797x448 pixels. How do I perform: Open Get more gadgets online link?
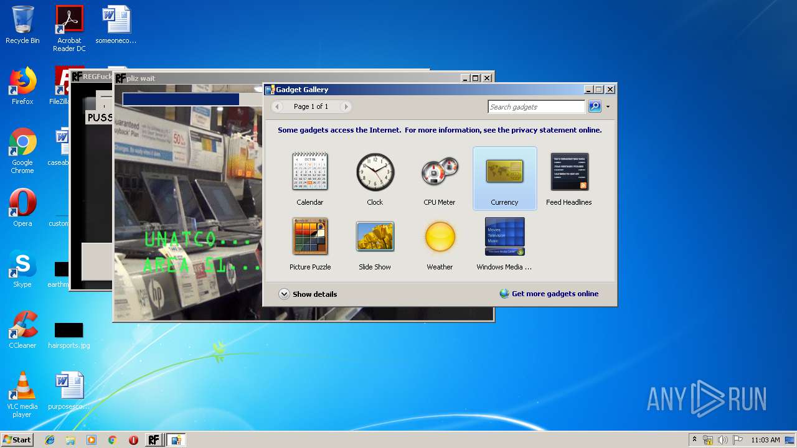click(x=549, y=294)
